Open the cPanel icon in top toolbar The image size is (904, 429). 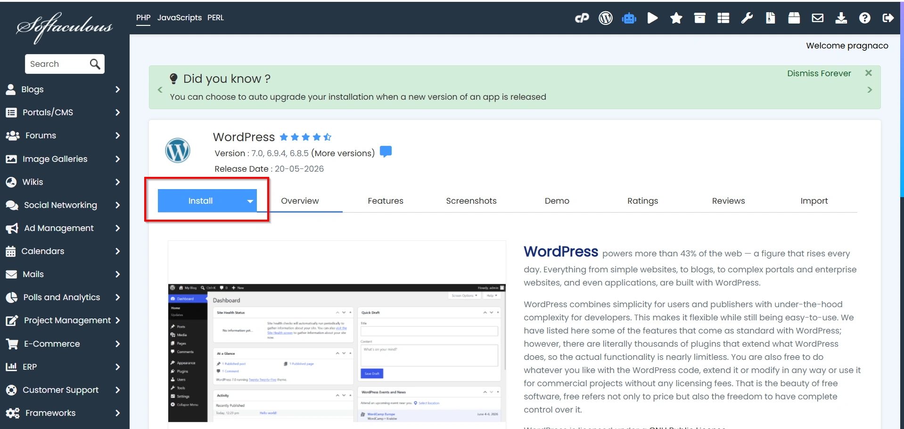582,18
